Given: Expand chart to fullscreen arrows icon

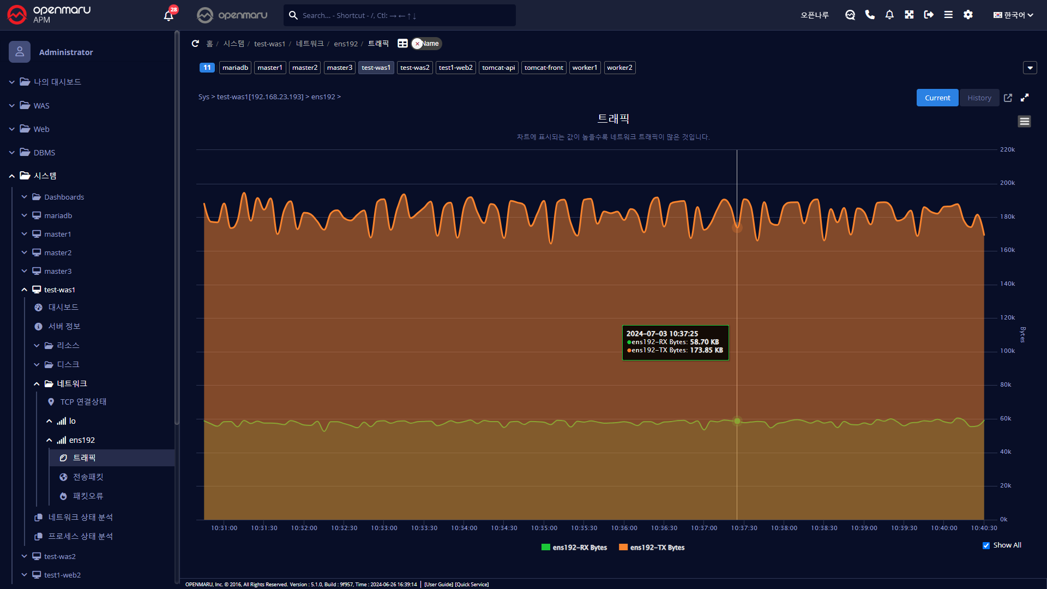Looking at the screenshot, I should click(1025, 98).
